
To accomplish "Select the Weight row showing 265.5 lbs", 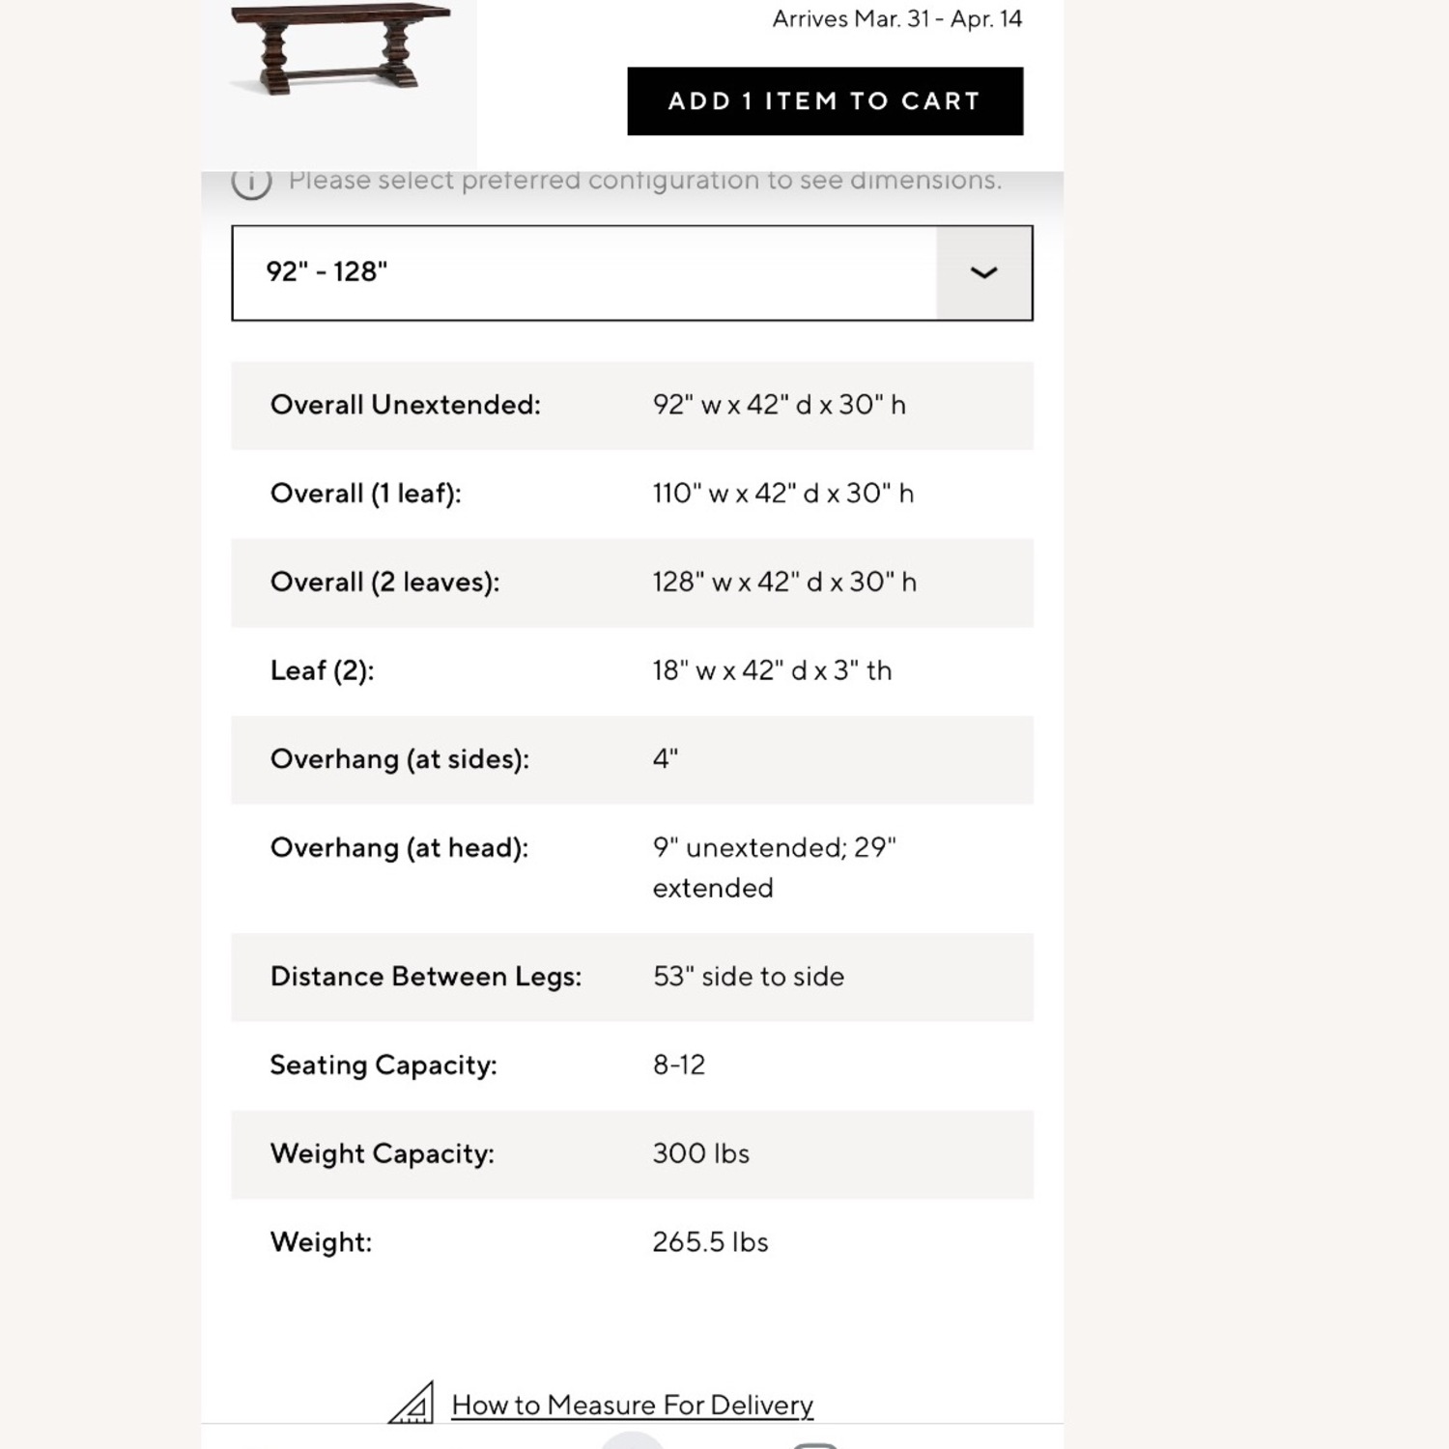I will [x=632, y=1241].
